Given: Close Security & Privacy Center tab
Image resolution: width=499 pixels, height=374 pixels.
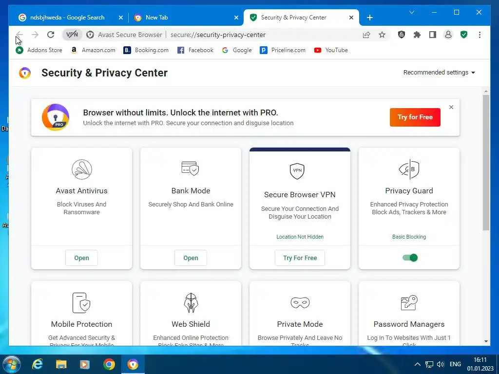Looking at the screenshot, I should tap(351, 18).
